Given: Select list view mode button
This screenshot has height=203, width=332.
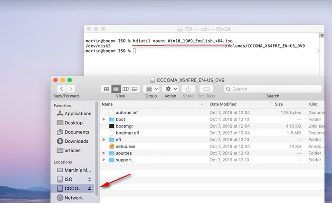Looking at the screenshot, I should tap(116, 89).
